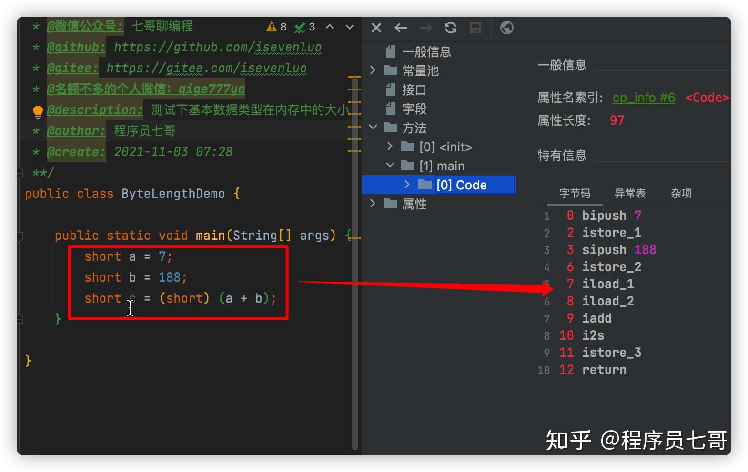748x472 pixels.
Task: Click the bipush 7 bytecode line
Action: tap(611, 216)
